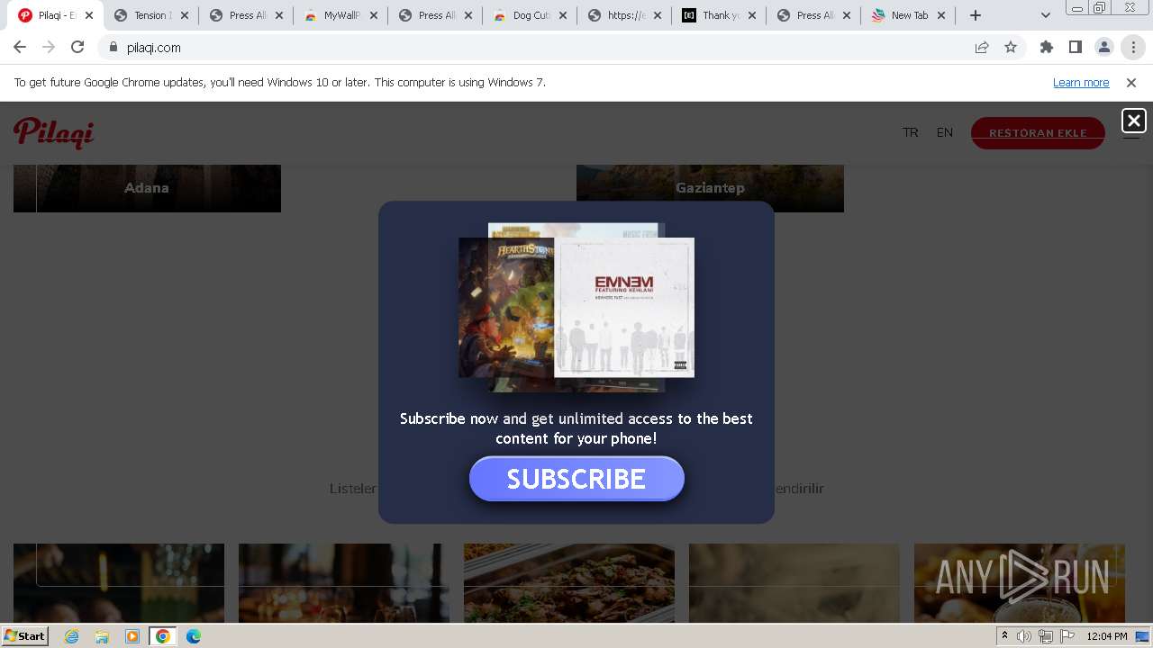Share this page icon
Screen dimensions: 1153x648
click(982, 48)
